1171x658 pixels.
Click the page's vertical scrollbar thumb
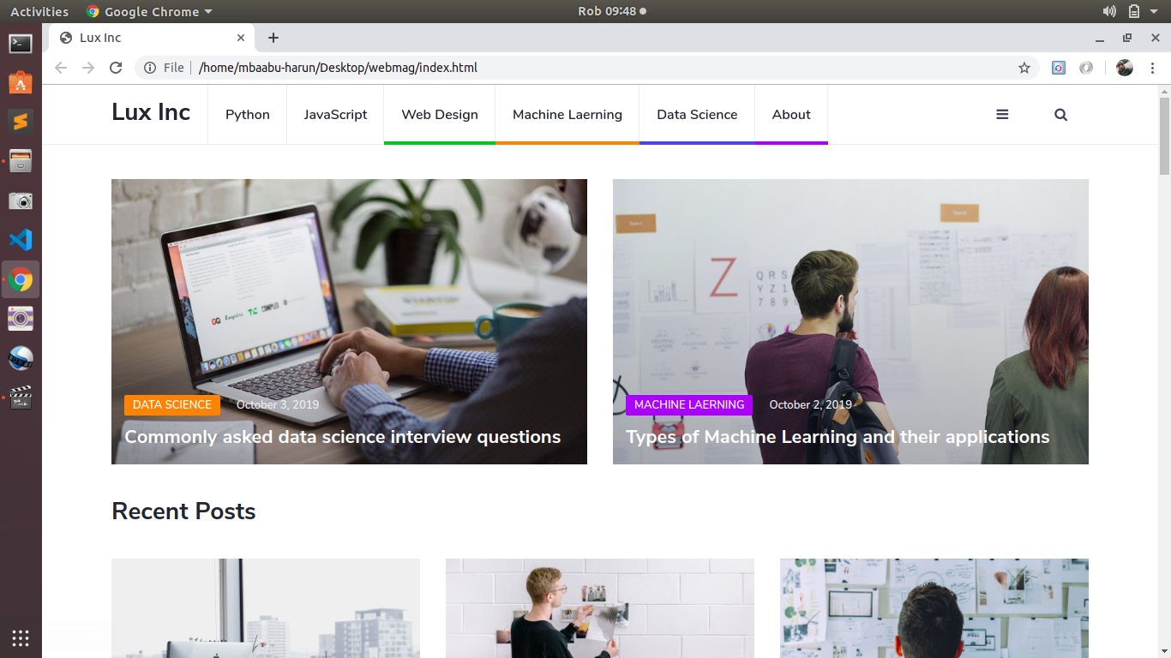[1164, 137]
